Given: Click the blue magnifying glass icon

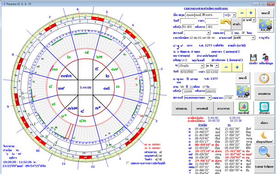Looking at the screenshot, I should (264, 152).
